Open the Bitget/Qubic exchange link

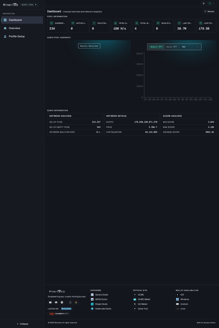coord(99,304)
